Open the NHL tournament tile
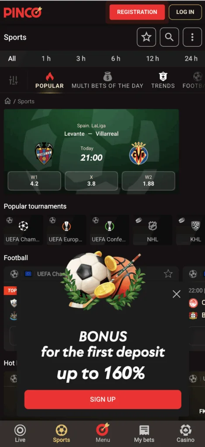This screenshot has height=447, width=205. point(153,230)
